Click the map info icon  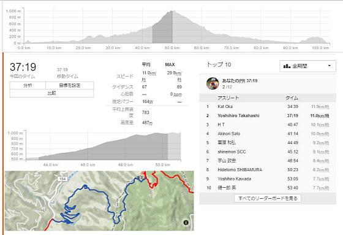click(186, 223)
